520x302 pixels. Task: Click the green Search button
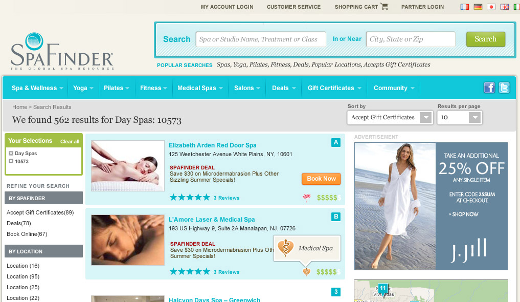coord(486,39)
